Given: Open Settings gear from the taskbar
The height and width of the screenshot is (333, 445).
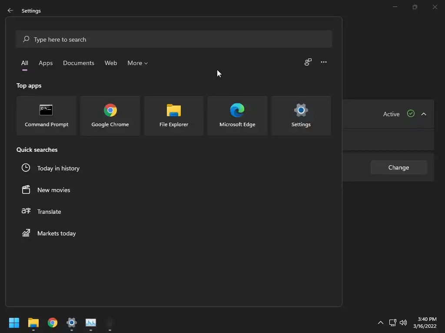Looking at the screenshot, I should [72, 323].
